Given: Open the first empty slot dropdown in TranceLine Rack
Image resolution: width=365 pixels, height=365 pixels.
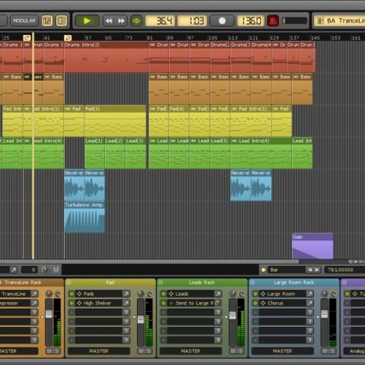Looking at the screenshot, I should coord(34,313).
